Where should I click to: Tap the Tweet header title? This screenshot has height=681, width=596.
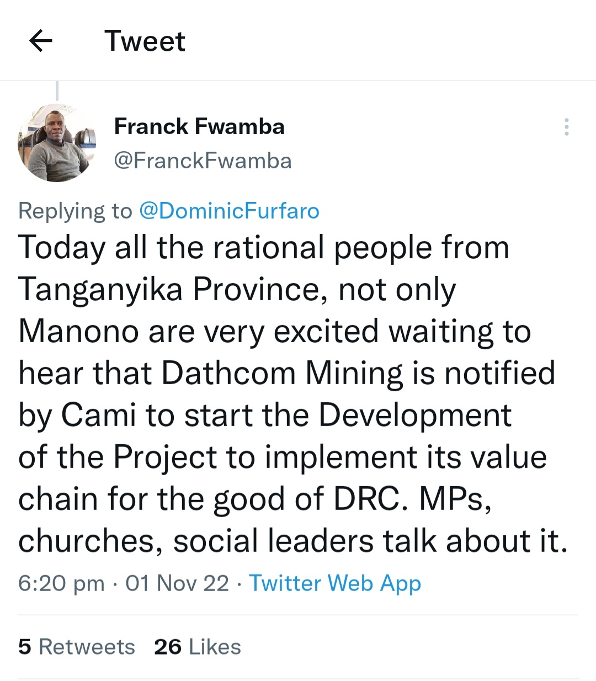[145, 41]
